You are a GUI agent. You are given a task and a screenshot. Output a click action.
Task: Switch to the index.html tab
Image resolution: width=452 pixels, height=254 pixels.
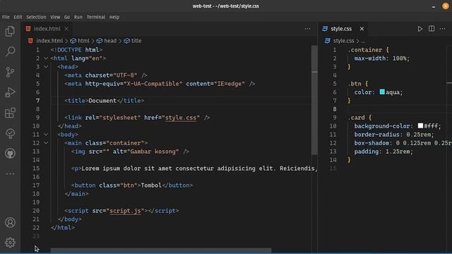(47, 29)
